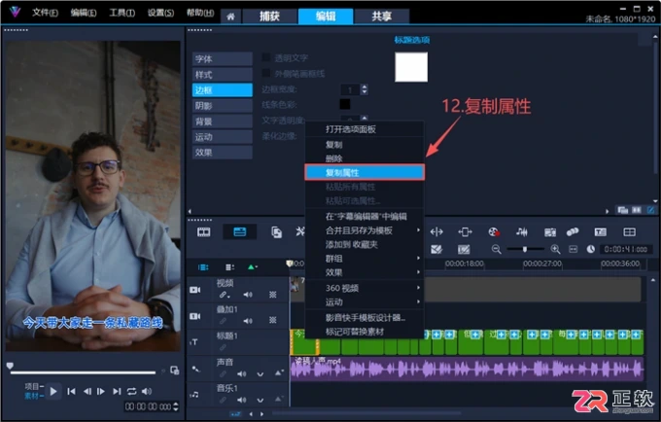
Task: Click the 视频 track camera icon
Action: tap(194, 290)
